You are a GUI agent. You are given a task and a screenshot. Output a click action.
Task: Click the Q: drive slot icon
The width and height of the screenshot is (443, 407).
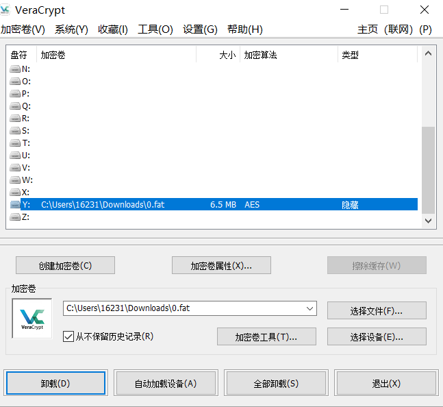coord(15,106)
